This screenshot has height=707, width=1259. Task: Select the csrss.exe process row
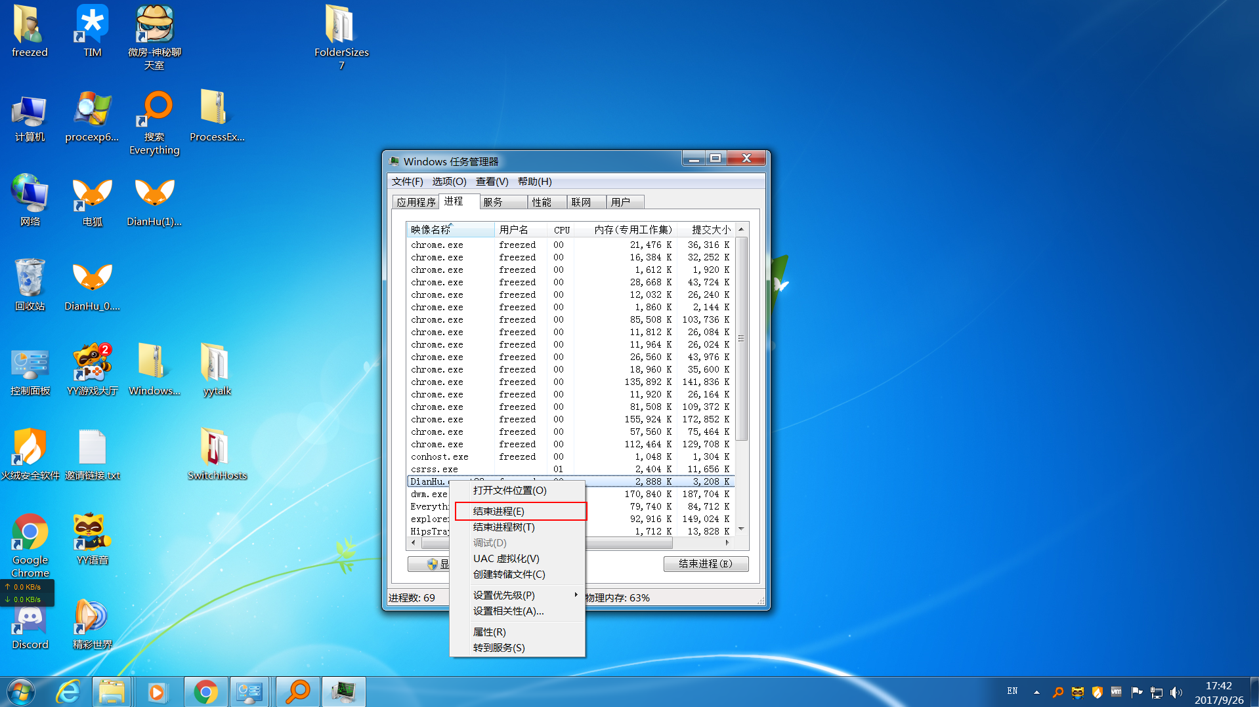point(570,470)
